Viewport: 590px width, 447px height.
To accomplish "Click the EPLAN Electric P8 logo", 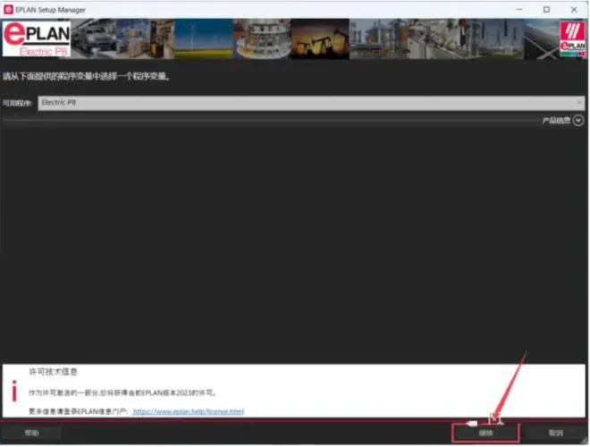I will (x=37, y=38).
